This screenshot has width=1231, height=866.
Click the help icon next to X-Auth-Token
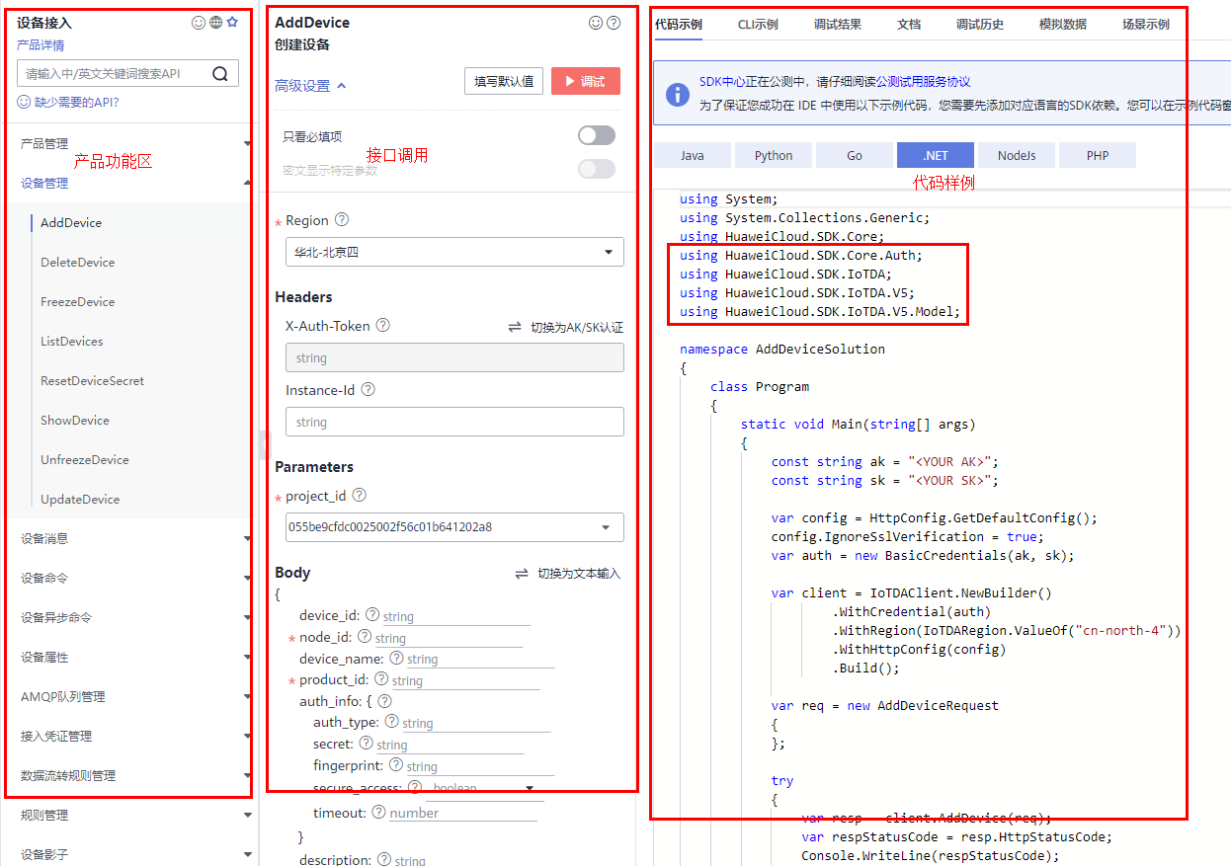pos(383,325)
